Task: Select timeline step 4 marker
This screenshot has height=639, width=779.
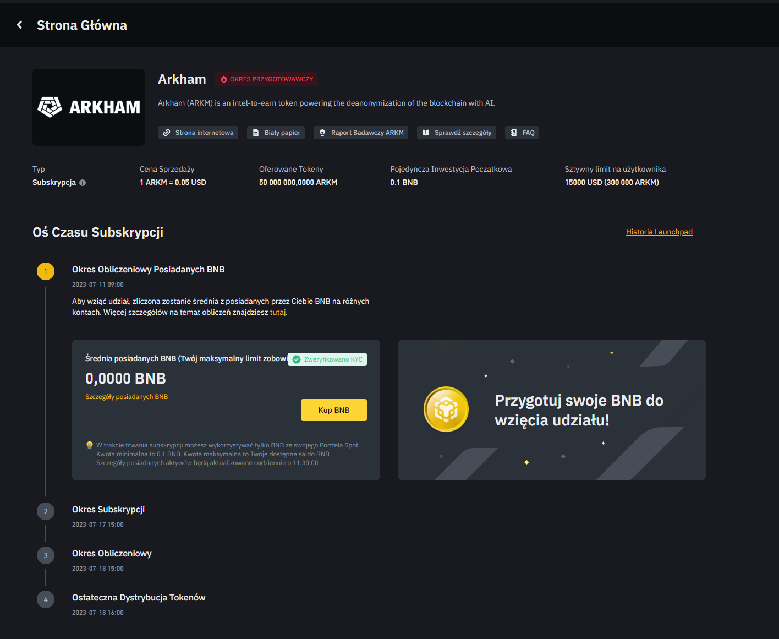Action: point(46,599)
